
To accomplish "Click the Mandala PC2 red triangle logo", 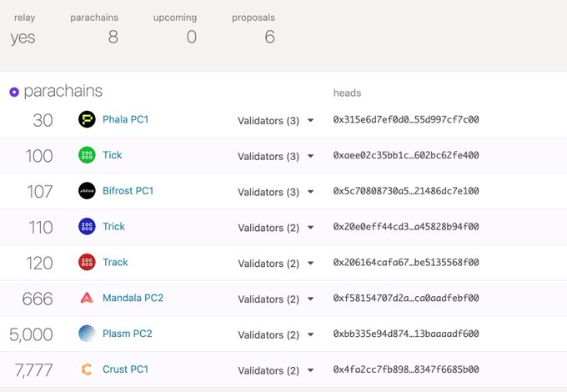I will pyautogui.click(x=87, y=298).
